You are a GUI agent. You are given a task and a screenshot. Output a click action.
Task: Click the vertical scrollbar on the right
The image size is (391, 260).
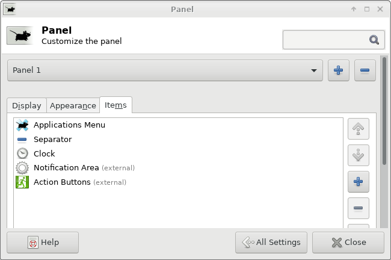click(384, 111)
